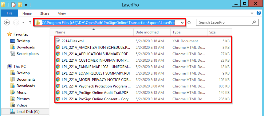The height and width of the screenshot is (116, 264).
Task: Select LPL_221A_Paycheck Protection Program file name
Action: 96,86
